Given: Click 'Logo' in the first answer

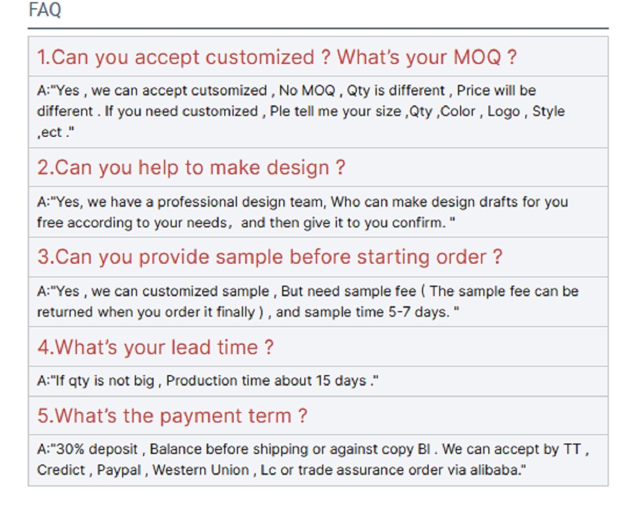Looking at the screenshot, I should click(x=503, y=111).
